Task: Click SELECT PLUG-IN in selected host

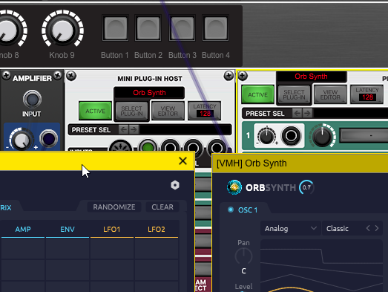Action: [x=294, y=94]
